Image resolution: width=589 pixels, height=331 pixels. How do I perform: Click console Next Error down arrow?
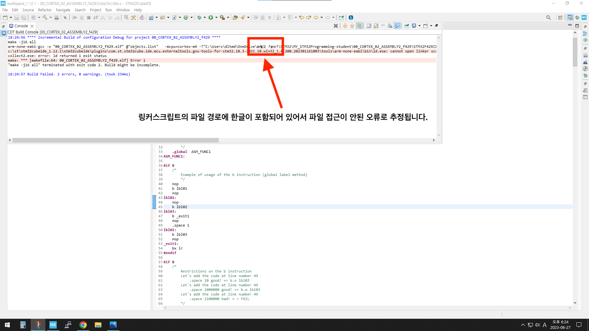[345, 26]
